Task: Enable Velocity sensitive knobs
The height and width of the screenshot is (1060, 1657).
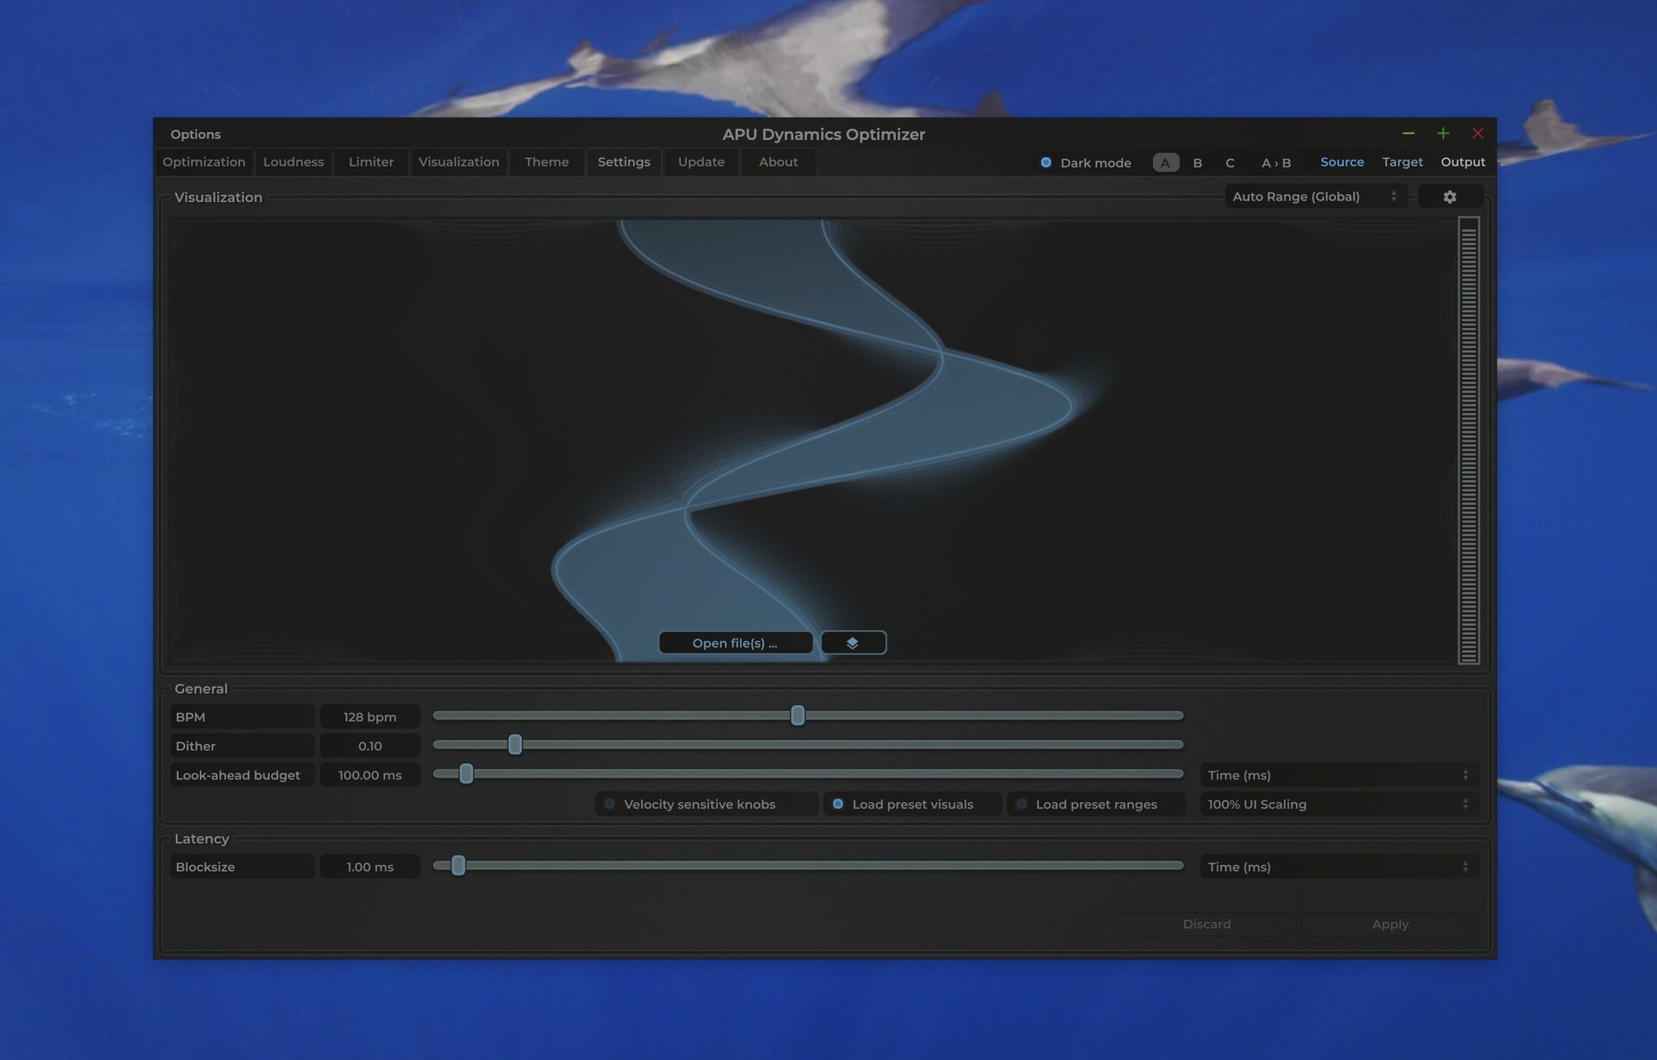Action: (x=706, y=804)
